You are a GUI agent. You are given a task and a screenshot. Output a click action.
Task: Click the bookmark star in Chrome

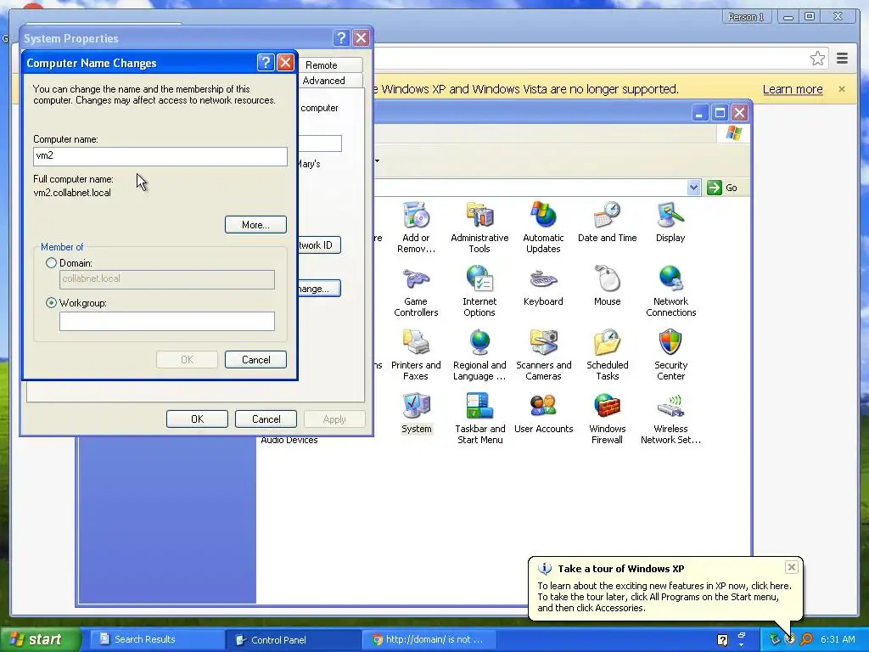pos(817,59)
